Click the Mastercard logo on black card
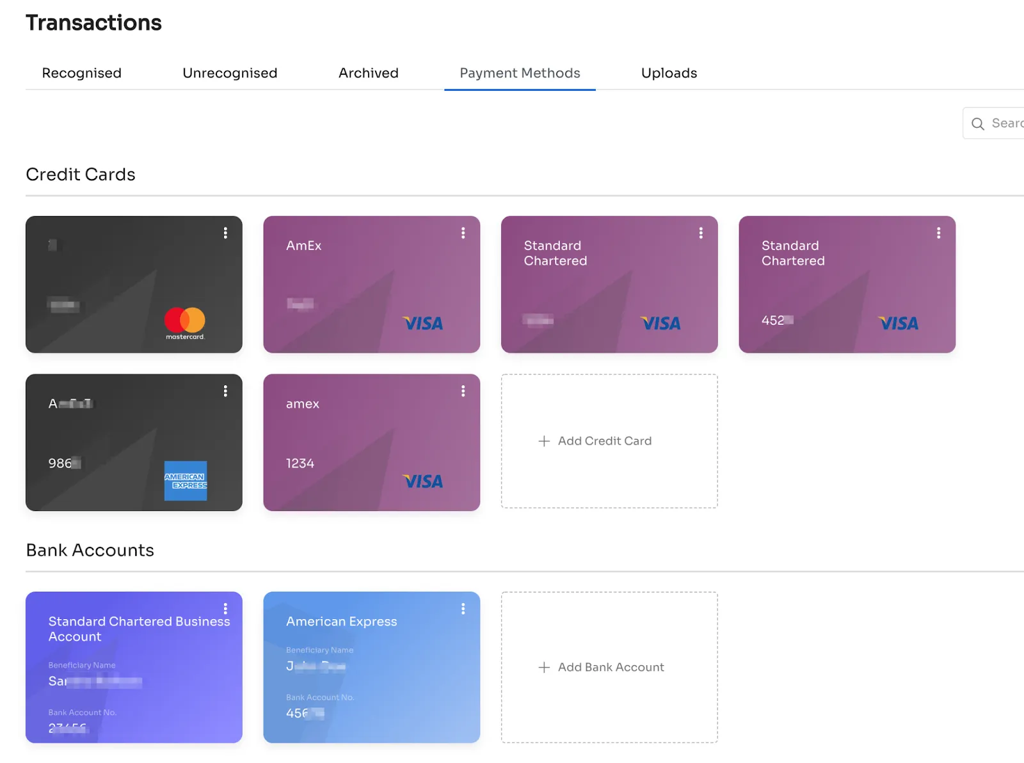Viewport: 1024px width, 763px height. 185,323
